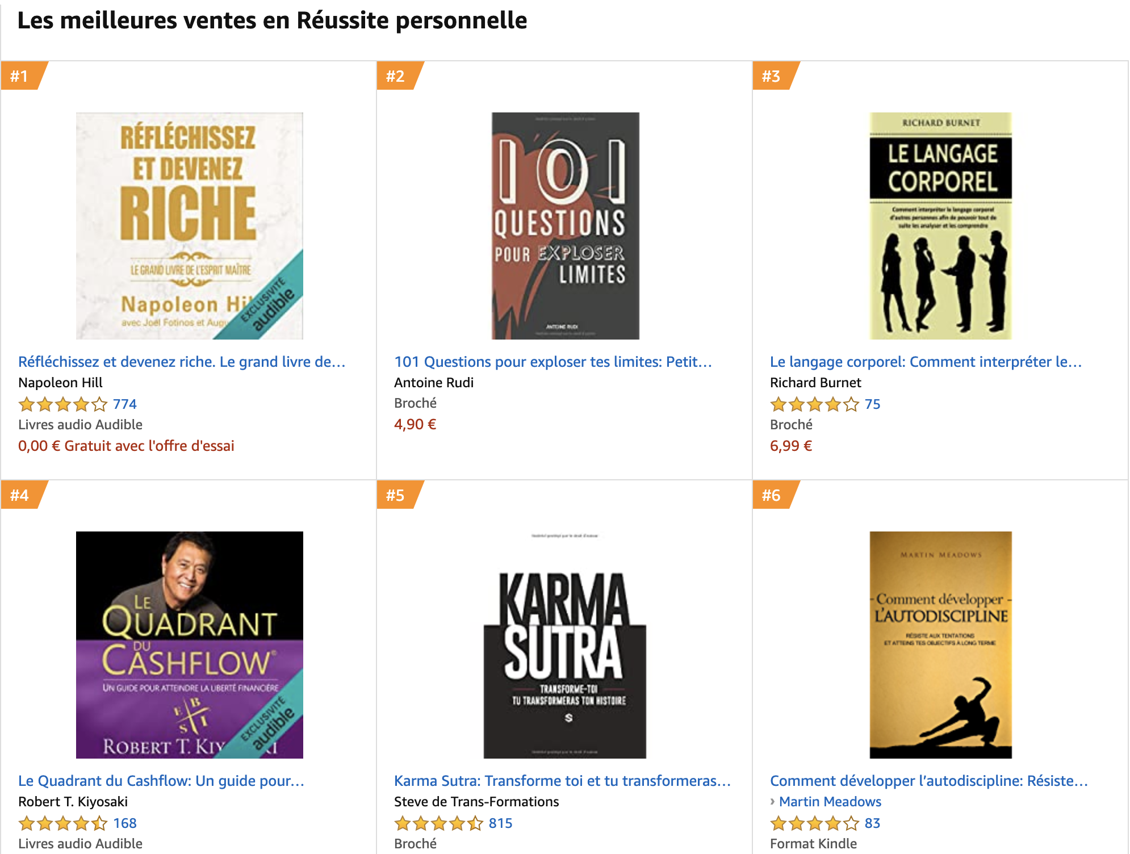Open Le Quadrant du Cashflow title link

coord(161,781)
